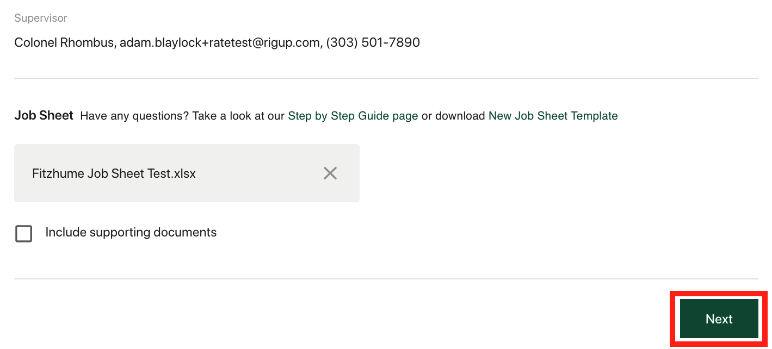This screenshot has width=772, height=349.
Task: Click the Include supporting documents label
Action: pyautogui.click(x=131, y=233)
